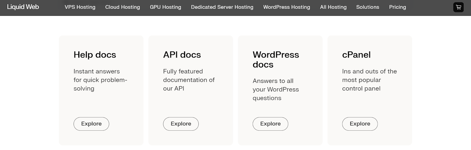The height and width of the screenshot is (150, 471).
Task: Click 'Fully featured documentation of our API' text
Action: [189, 80]
